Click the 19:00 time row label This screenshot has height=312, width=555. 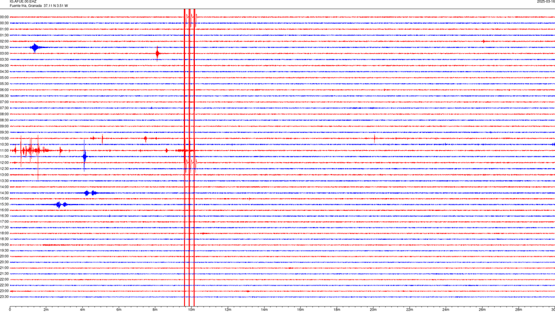coord(4,245)
